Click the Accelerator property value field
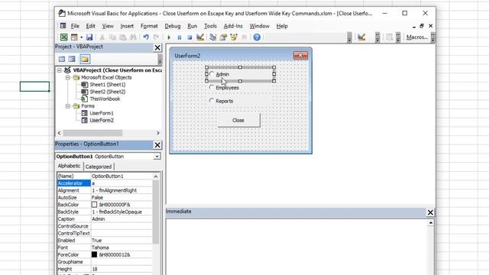The image size is (489, 275). [x=121, y=183]
